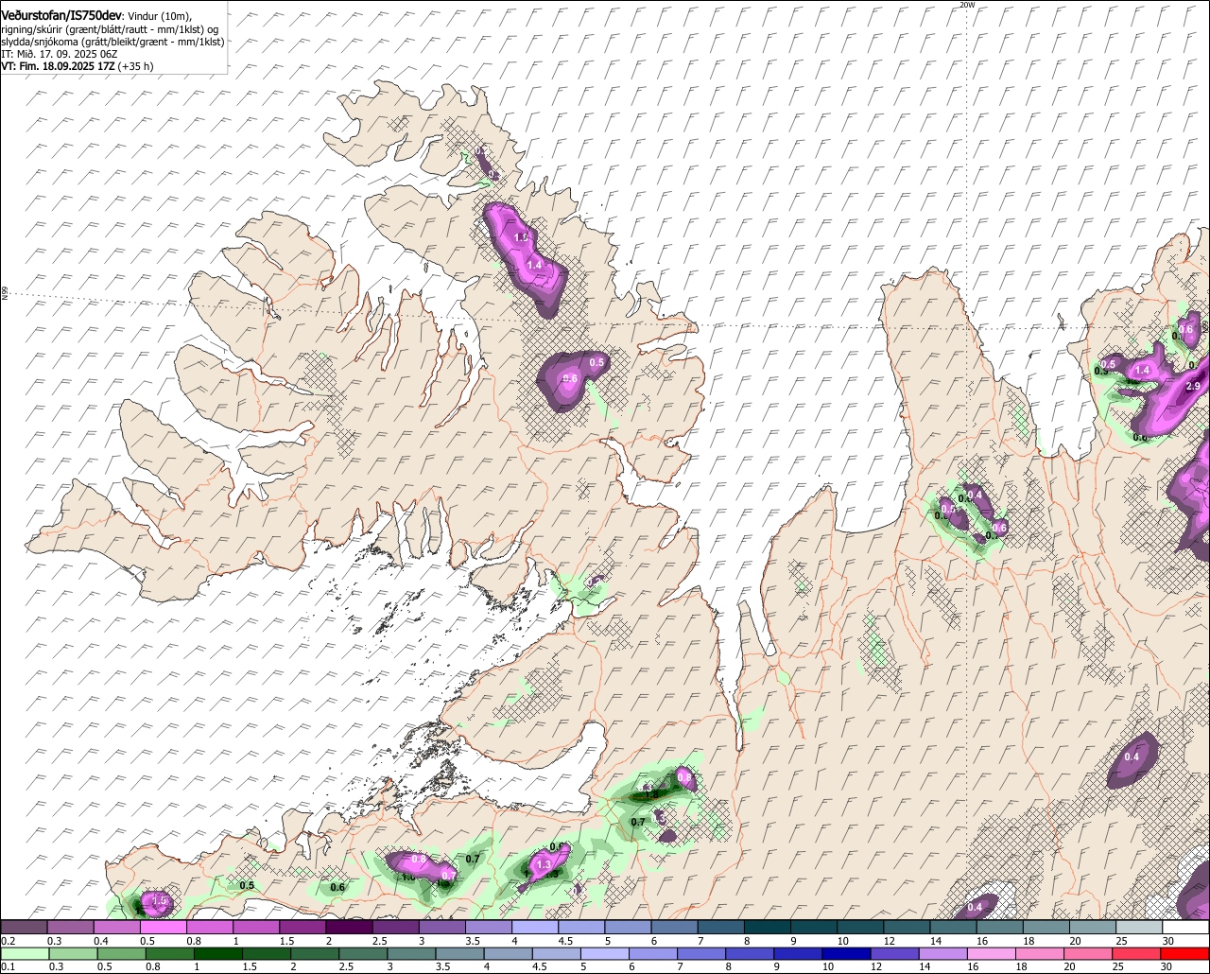
Task: Select darkest purple 0.2 swatch in upper legend
Action: (x=24, y=927)
